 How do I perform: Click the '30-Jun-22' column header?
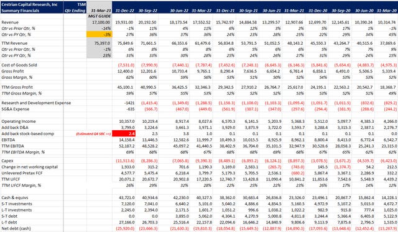pyautogui.click(x=179, y=11)
